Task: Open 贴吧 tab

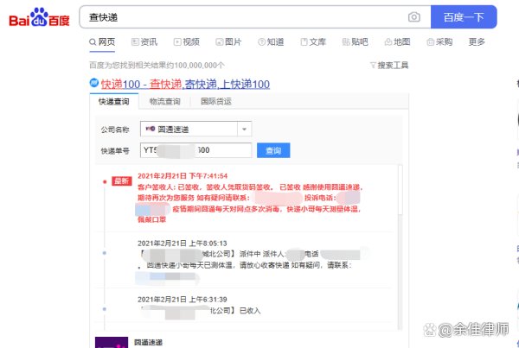Action: click(x=356, y=42)
